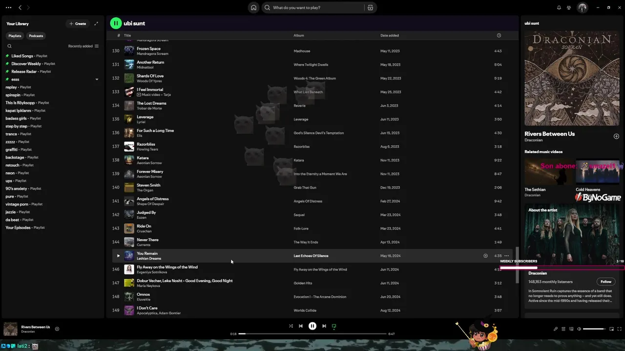Image resolution: width=625 pixels, height=351 pixels.
Task: Filter library by Playlists
Action: (x=15, y=36)
